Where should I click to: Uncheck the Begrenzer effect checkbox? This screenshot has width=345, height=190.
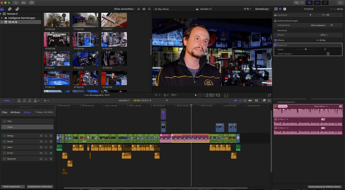pos(276,45)
